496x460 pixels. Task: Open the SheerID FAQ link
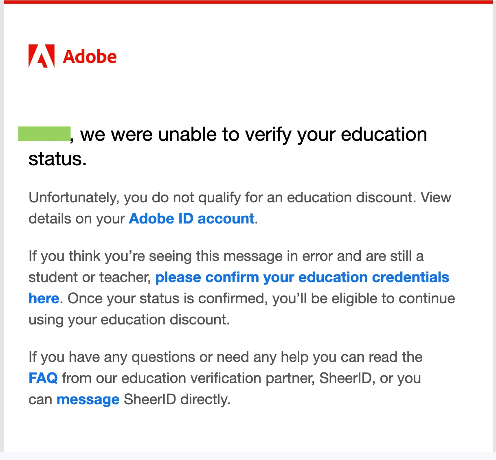click(43, 378)
